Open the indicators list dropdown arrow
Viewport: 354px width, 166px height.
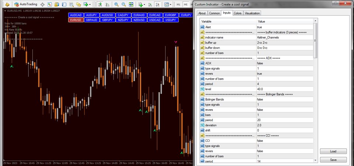point(145,4)
